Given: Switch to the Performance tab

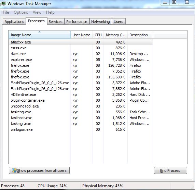Looking at the screenshot, I should click(x=77, y=22).
